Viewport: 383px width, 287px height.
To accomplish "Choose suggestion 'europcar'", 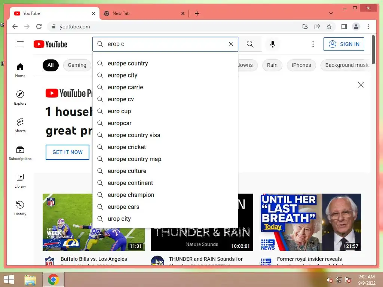I will coord(165,123).
